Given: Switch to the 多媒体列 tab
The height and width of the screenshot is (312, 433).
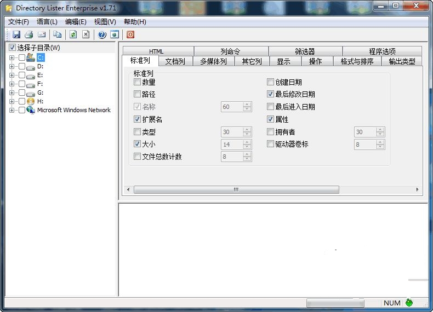Looking at the screenshot, I should click(x=213, y=61).
